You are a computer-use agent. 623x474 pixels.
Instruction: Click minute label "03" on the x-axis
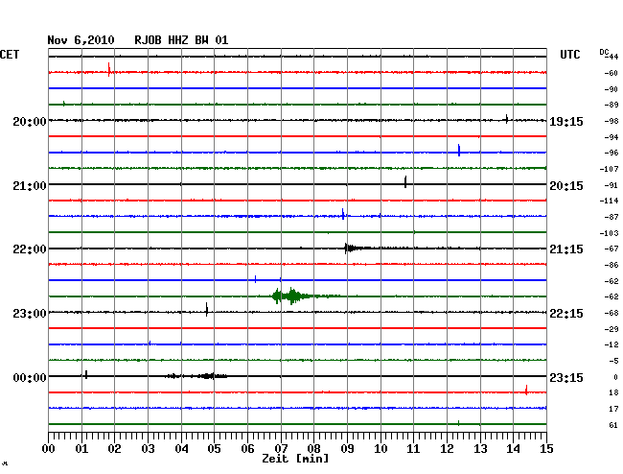tap(148, 449)
